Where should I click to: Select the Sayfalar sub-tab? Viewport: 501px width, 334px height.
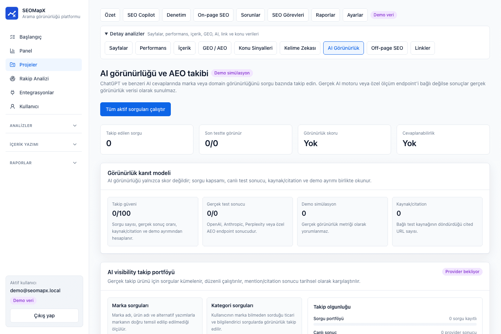tap(119, 48)
